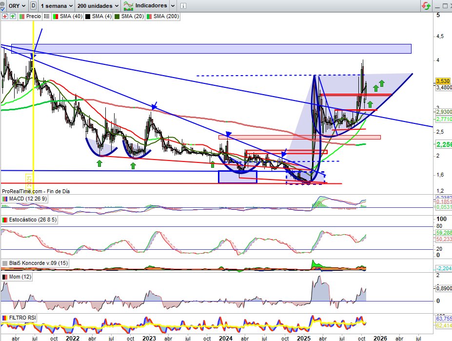Click the 2,9300 price axis label

pos(444,112)
